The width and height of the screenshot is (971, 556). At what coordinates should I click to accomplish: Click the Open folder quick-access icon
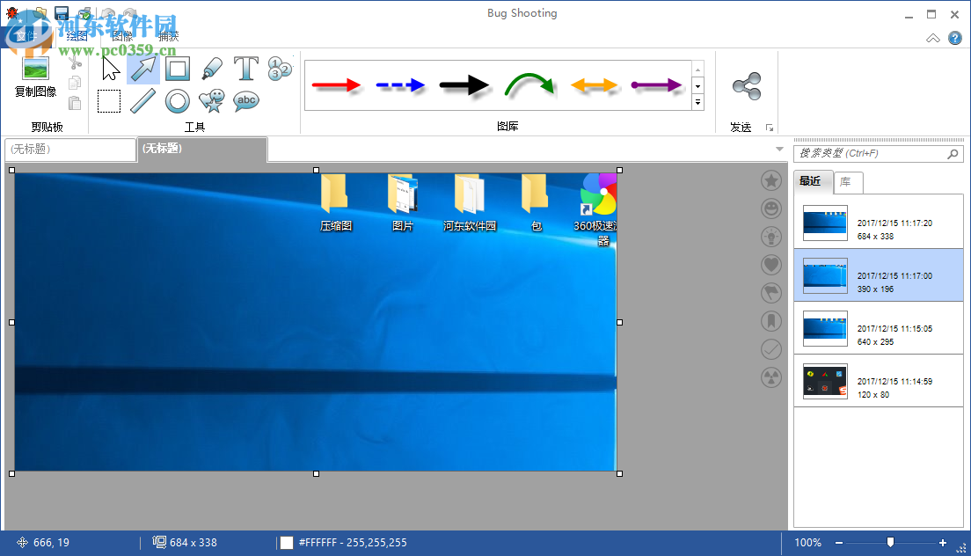pos(40,13)
